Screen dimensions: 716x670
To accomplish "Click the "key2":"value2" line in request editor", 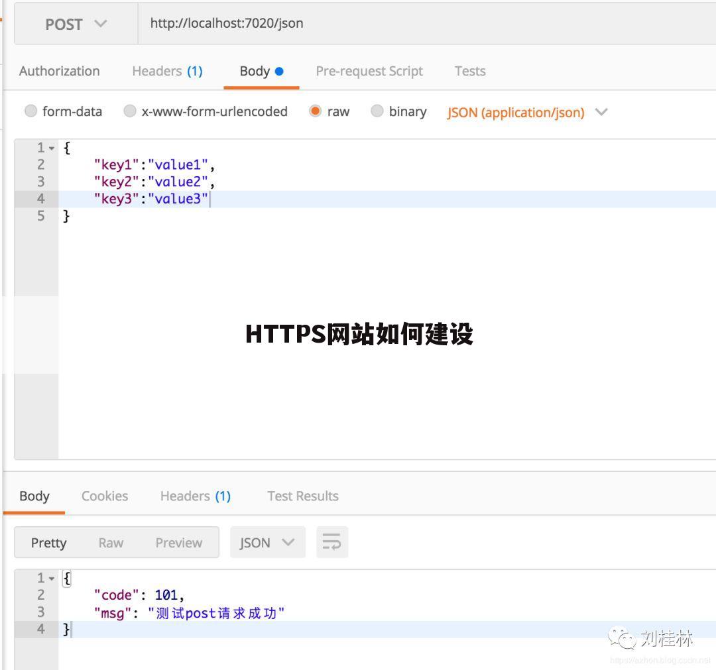I will coord(154,182).
